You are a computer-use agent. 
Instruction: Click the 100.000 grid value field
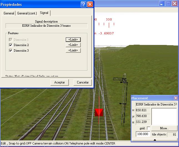pyautogui.click(x=143, y=134)
